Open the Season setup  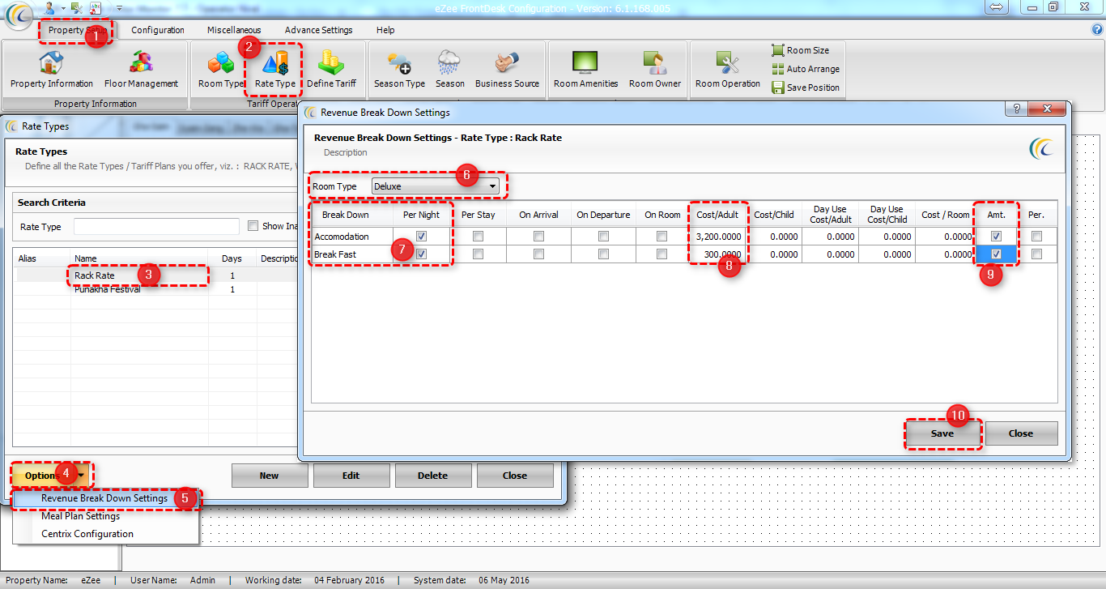(x=449, y=70)
